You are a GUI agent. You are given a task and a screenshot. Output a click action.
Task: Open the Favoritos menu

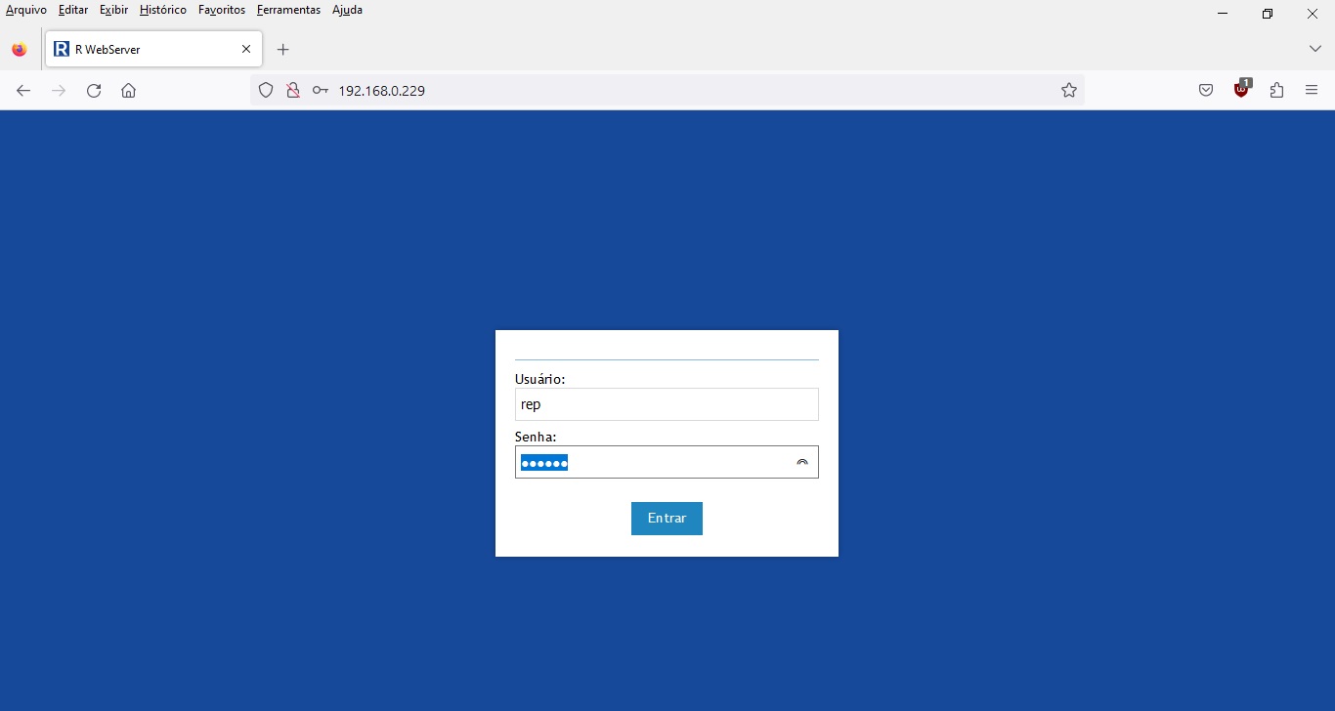pyautogui.click(x=222, y=10)
